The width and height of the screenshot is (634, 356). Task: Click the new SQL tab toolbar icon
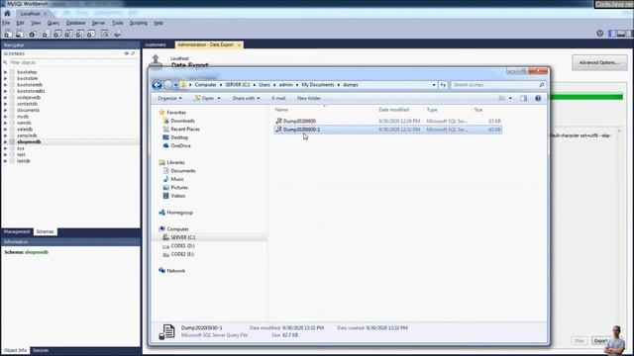[8, 34]
